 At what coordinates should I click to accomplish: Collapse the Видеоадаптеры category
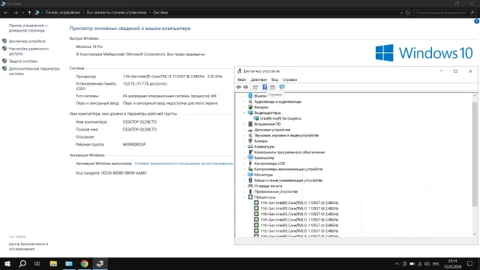(x=244, y=113)
